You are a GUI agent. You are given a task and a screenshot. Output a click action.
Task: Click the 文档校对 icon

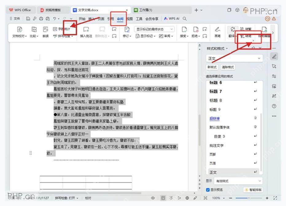(20, 29)
